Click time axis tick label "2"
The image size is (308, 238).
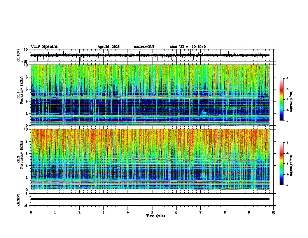point(79,212)
